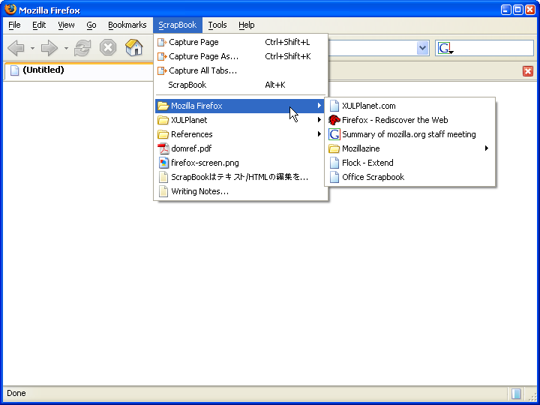
Task: Click the Reload page icon
Action: point(82,48)
